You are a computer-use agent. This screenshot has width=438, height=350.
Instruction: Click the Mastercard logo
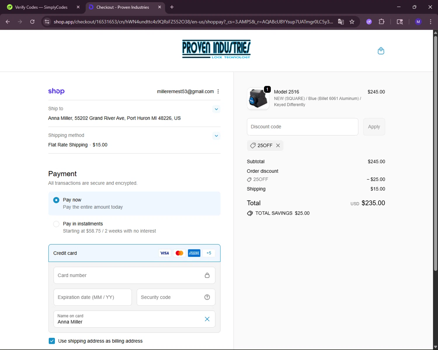pos(179,253)
